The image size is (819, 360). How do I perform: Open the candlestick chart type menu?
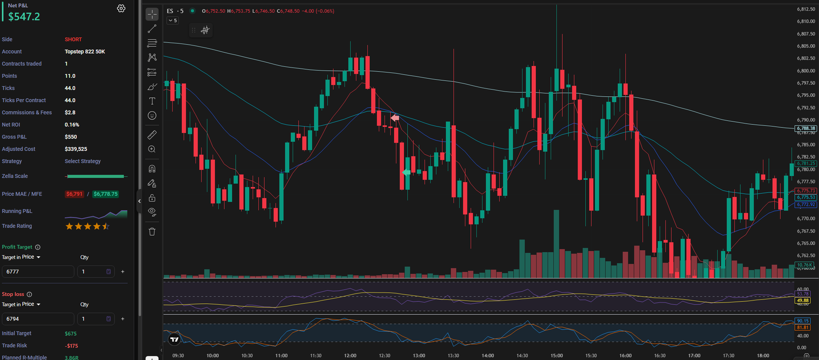pyautogui.click(x=205, y=30)
